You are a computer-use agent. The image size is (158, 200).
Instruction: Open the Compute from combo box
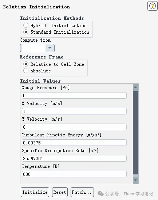[37, 48]
